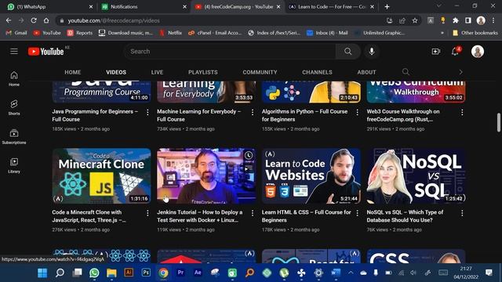Switch to COMMUNITY tab
This screenshot has width=502, height=282.
tap(260, 72)
